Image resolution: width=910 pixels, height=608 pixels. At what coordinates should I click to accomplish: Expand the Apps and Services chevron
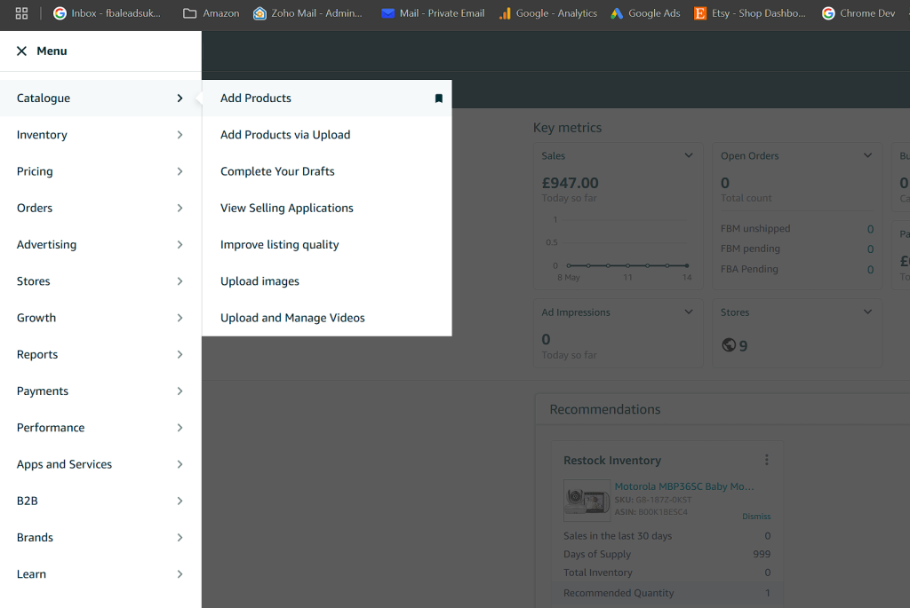pos(180,464)
